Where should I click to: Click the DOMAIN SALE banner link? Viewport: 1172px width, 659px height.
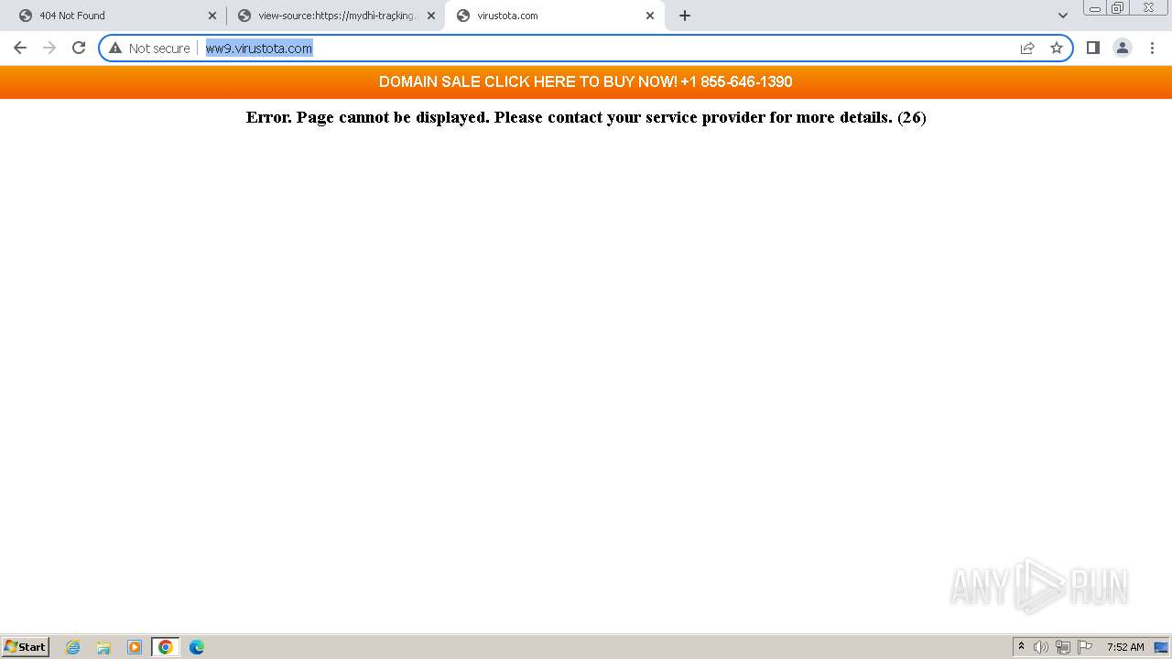tap(586, 81)
